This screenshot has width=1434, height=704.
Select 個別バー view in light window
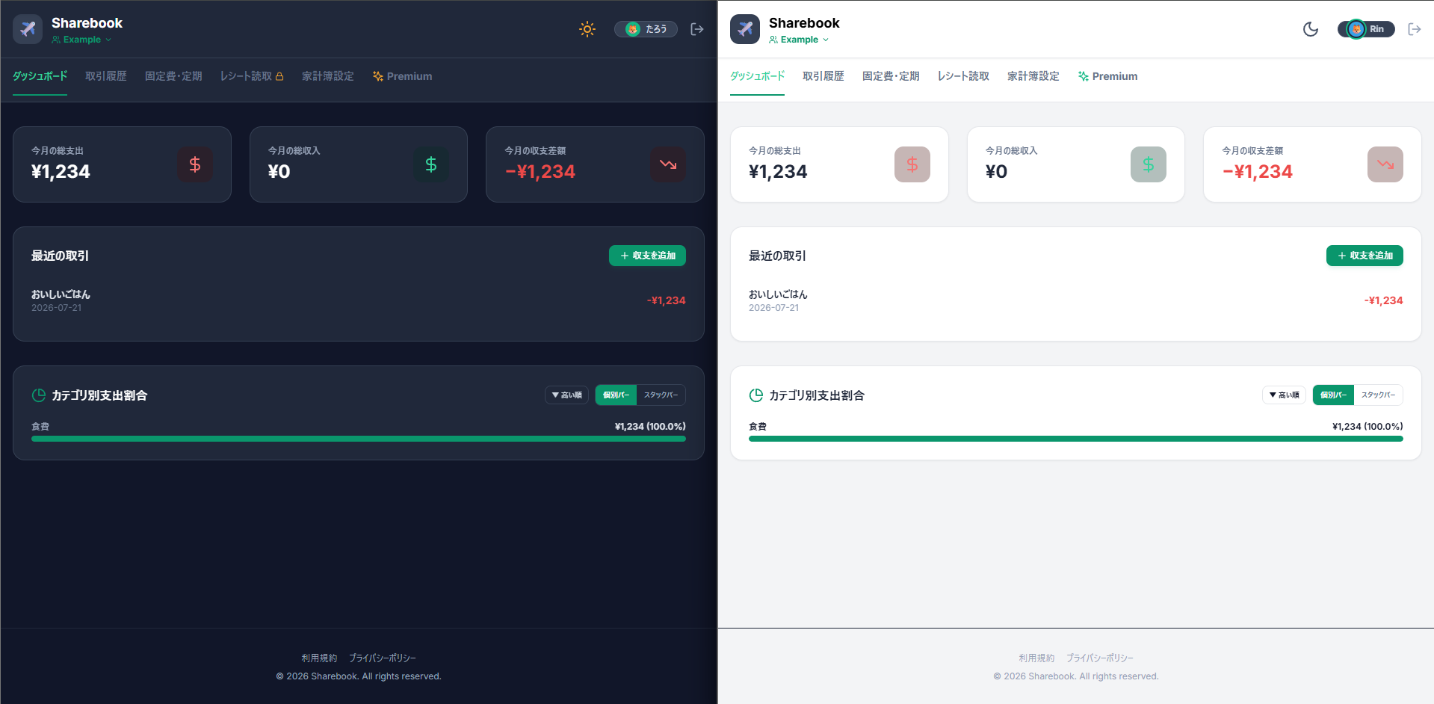click(x=1333, y=395)
